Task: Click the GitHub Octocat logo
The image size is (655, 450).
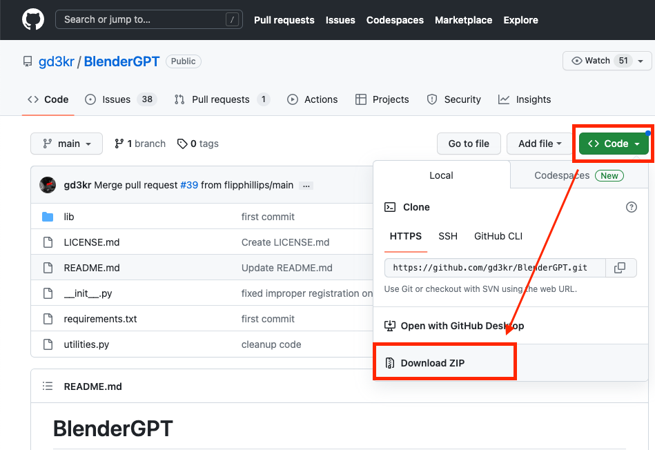Action: (x=32, y=19)
